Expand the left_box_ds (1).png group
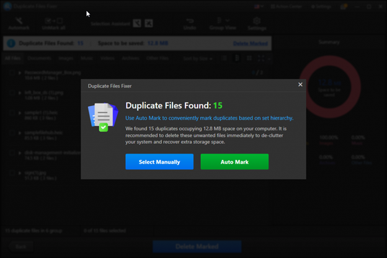Screen dimensions: 387x258 tap(20, 93)
